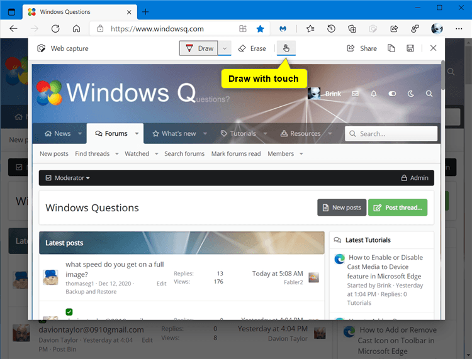
Task: Copy the web capture to clipboard
Action: pos(391,48)
